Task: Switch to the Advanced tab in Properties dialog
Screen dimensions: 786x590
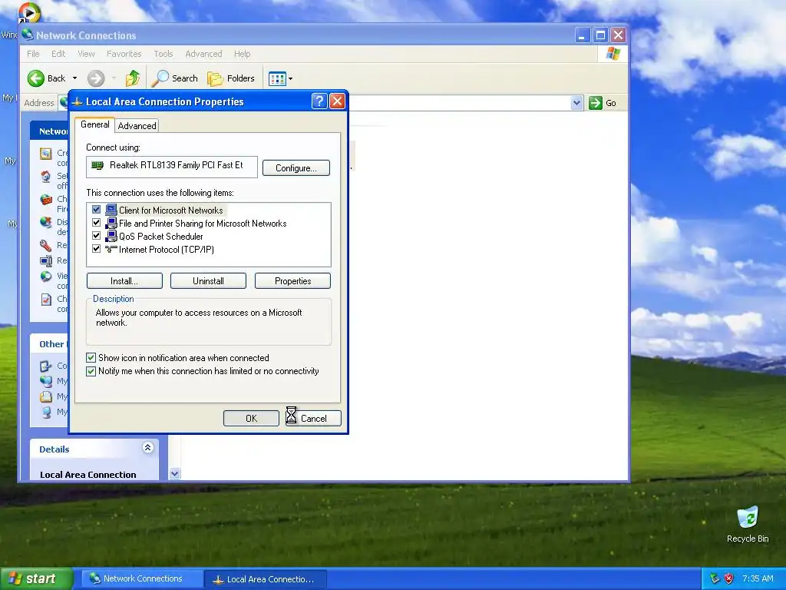Action: (137, 126)
